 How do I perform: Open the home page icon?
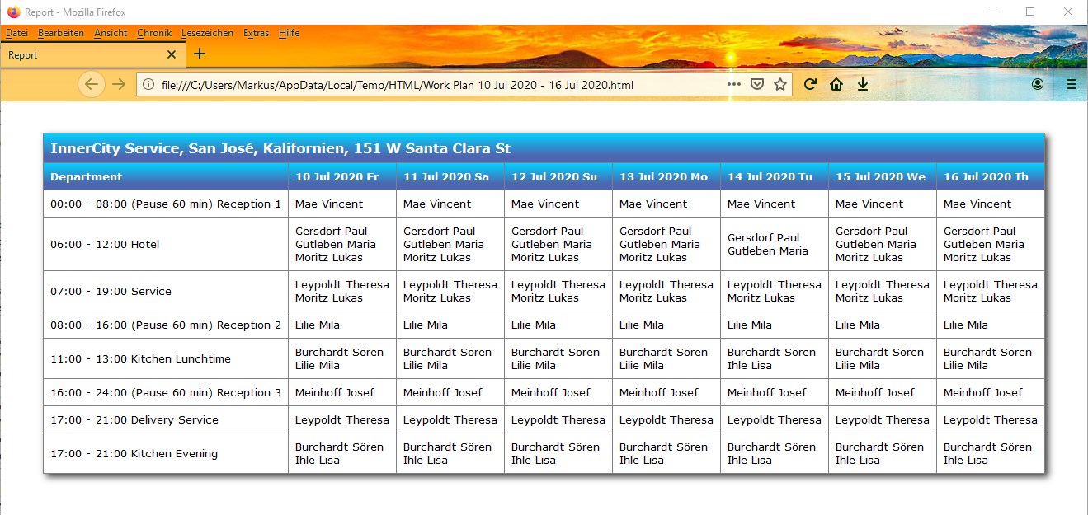click(x=836, y=84)
